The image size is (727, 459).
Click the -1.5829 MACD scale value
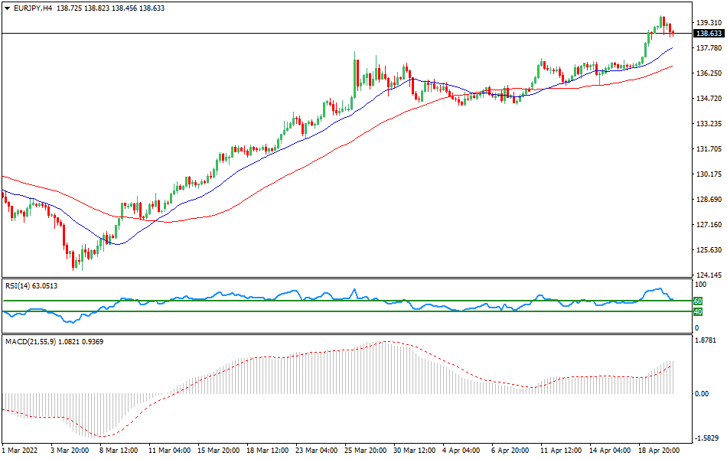706,438
